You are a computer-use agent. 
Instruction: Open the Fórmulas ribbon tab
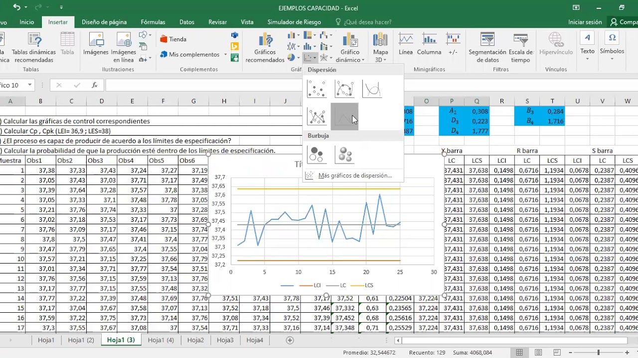(153, 22)
